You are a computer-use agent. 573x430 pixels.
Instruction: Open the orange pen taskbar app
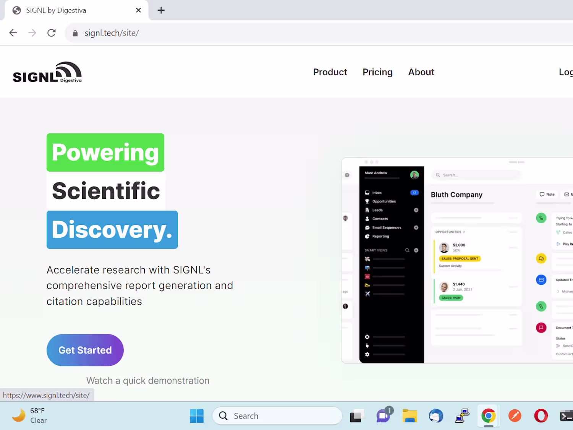click(515, 416)
